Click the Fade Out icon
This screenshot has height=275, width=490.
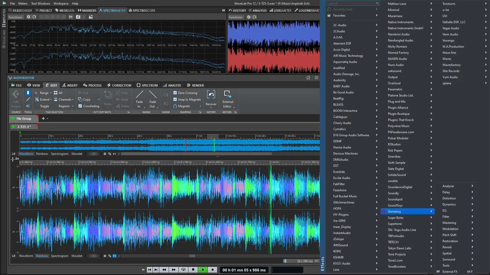(153, 95)
